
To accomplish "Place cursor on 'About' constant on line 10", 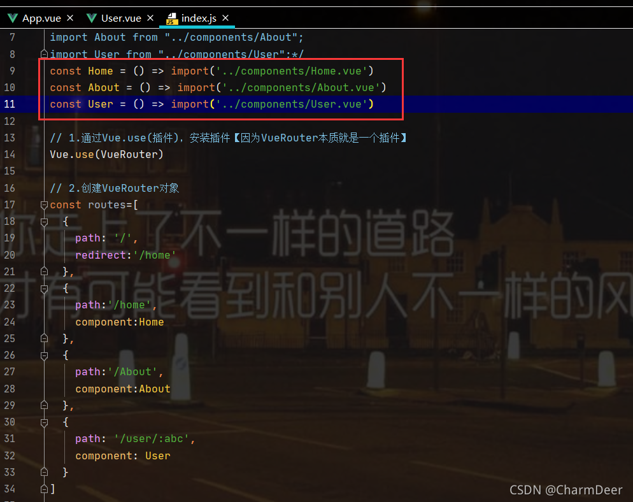I will [x=104, y=88].
